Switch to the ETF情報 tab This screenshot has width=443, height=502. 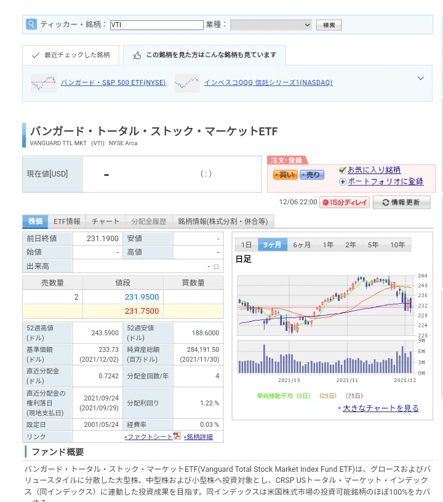click(x=67, y=221)
